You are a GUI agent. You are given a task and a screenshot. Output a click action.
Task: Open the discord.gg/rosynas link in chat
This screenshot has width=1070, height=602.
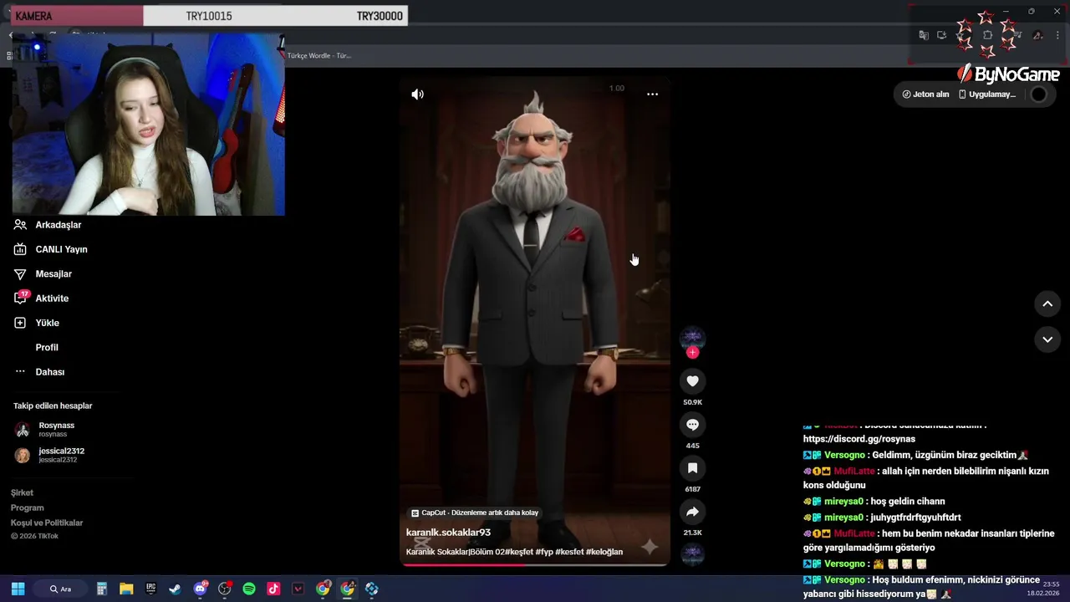859,439
